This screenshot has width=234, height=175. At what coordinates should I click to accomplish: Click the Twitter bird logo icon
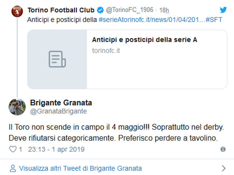click(x=223, y=10)
